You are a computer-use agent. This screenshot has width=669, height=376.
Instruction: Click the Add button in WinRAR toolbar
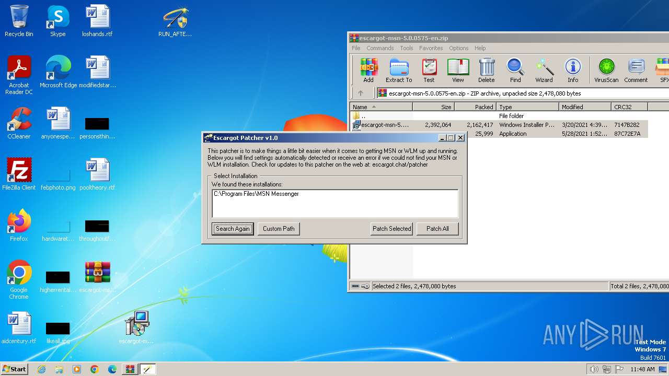coord(368,70)
